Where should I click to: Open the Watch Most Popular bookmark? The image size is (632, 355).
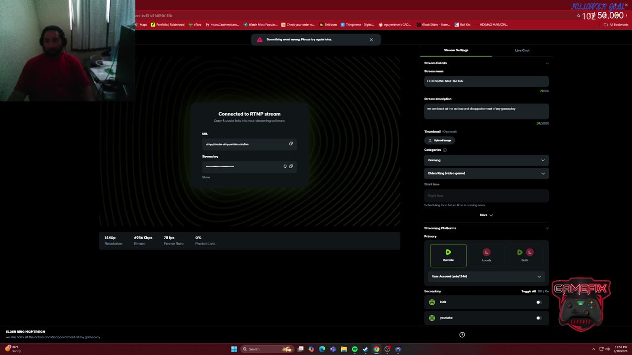point(260,25)
